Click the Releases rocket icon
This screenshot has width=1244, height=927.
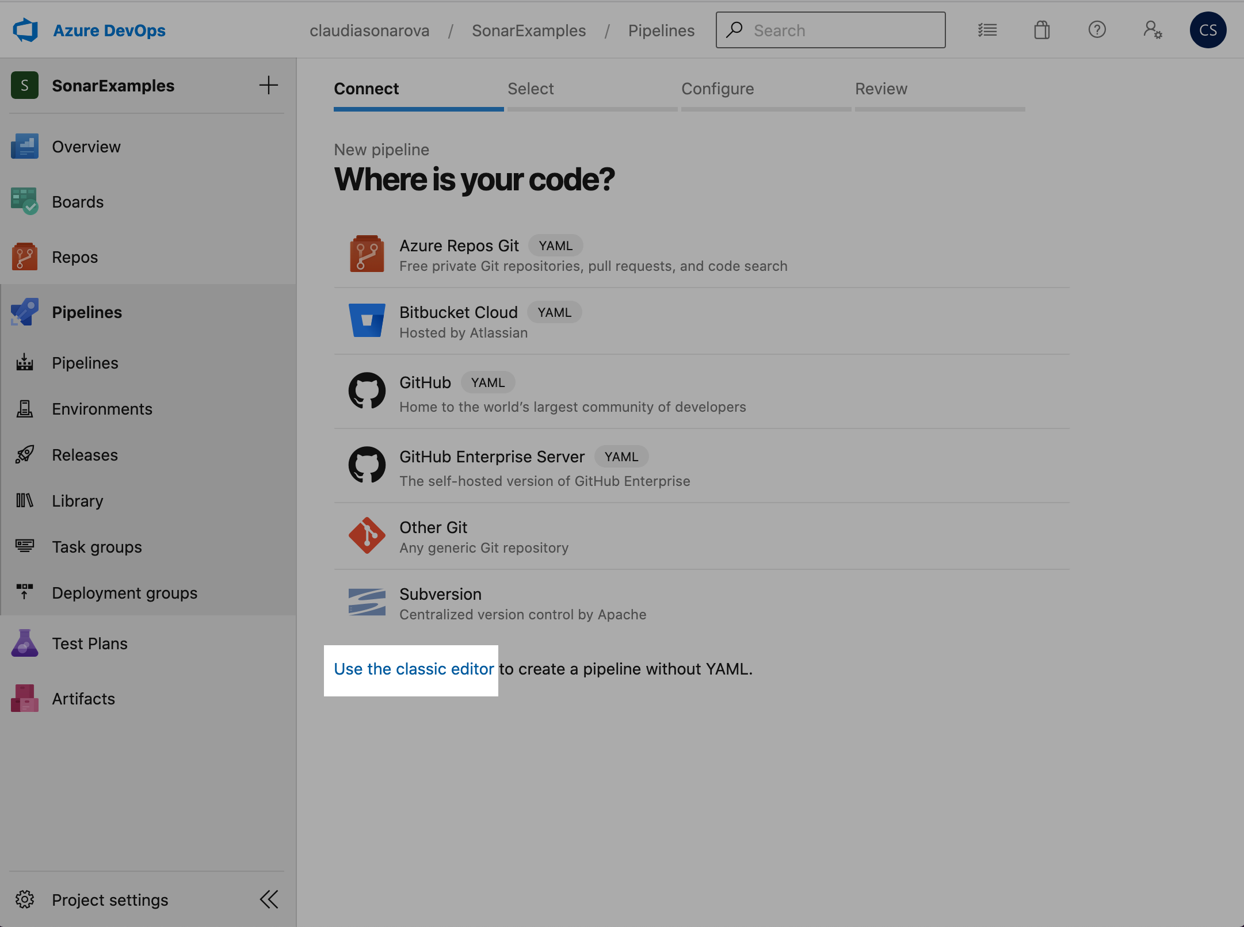point(25,454)
